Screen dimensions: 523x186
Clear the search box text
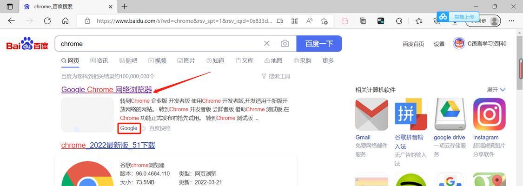click(267, 43)
